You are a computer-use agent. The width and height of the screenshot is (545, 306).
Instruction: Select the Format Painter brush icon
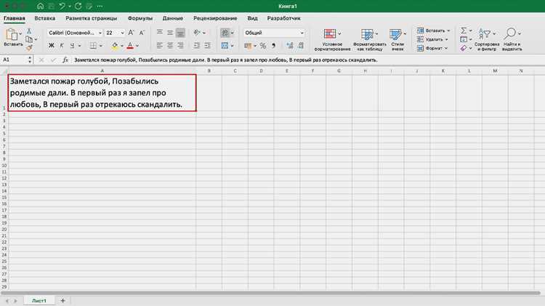pyautogui.click(x=29, y=48)
